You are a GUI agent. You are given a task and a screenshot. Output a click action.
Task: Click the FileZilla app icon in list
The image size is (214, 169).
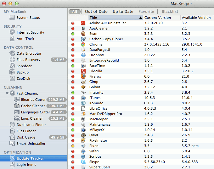pyautogui.click(x=83, y=71)
